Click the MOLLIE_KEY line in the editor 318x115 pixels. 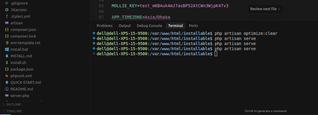pyautogui.click(x=170, y=6)
